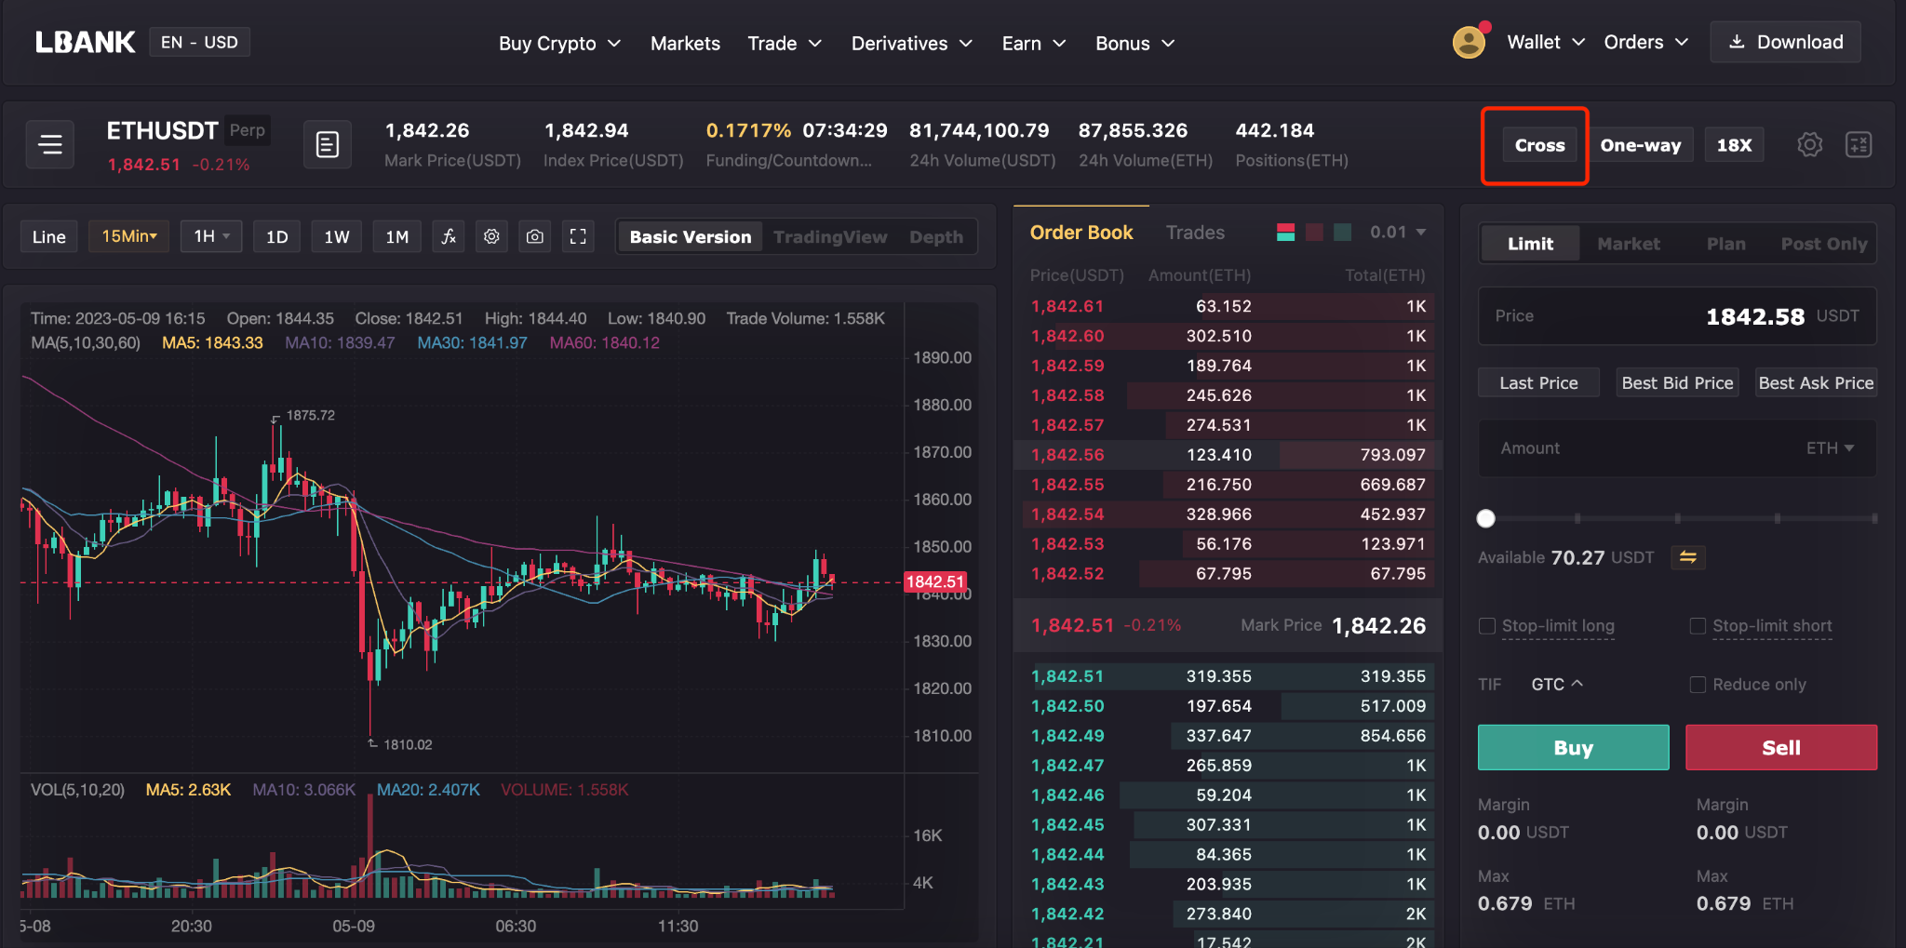Take a chart screenshot with camera icon
The width and height of the screenshot is (1906, 948).
click(x=534, y=236)
